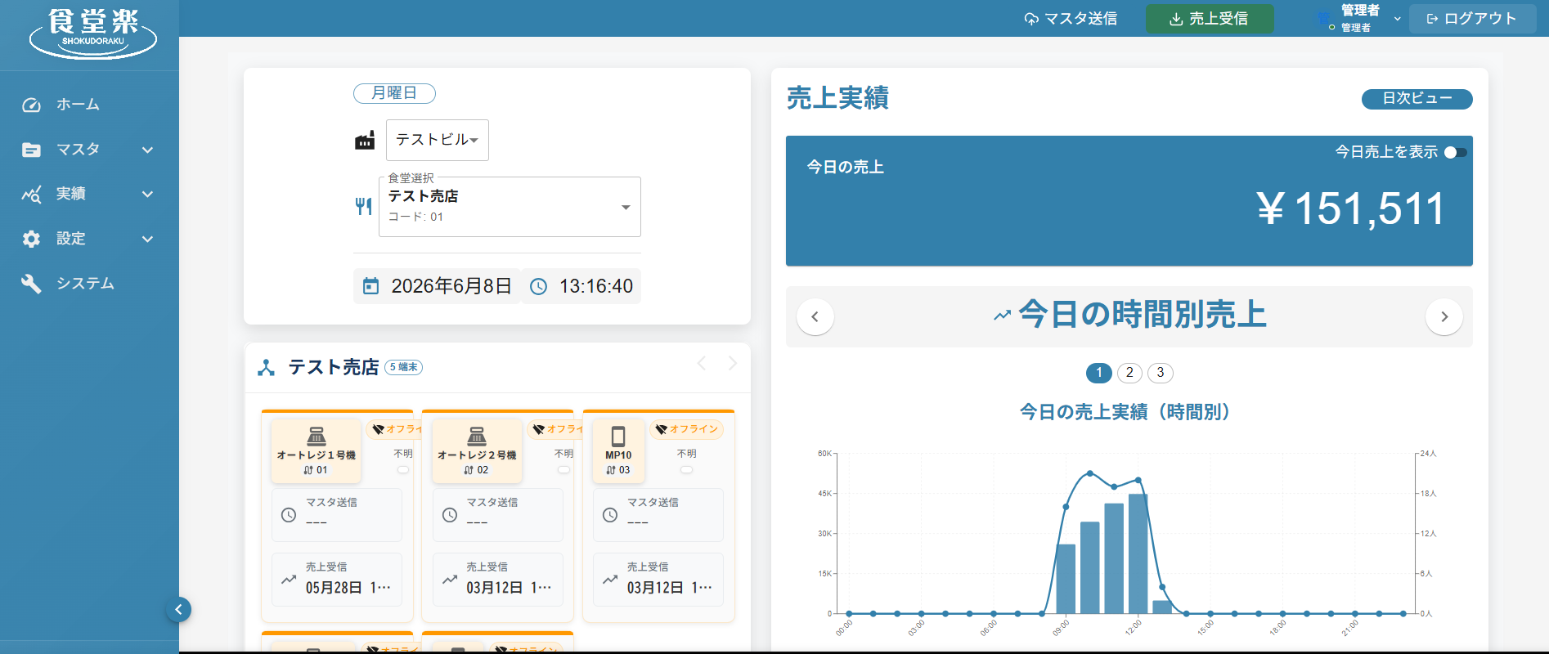Click the 月曜日 weekday badge

[x=394, y=93]
